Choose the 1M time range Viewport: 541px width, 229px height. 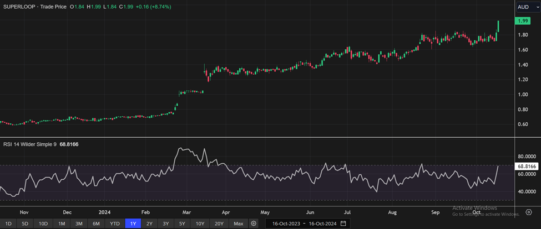[x=62, y=223]
